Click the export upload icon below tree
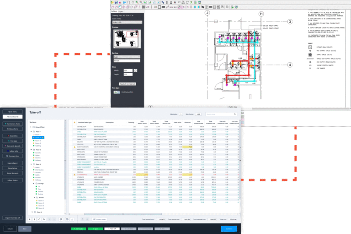The width and height of the screenshot is (351, 234). pyautogui.click(x=72, y=219)
